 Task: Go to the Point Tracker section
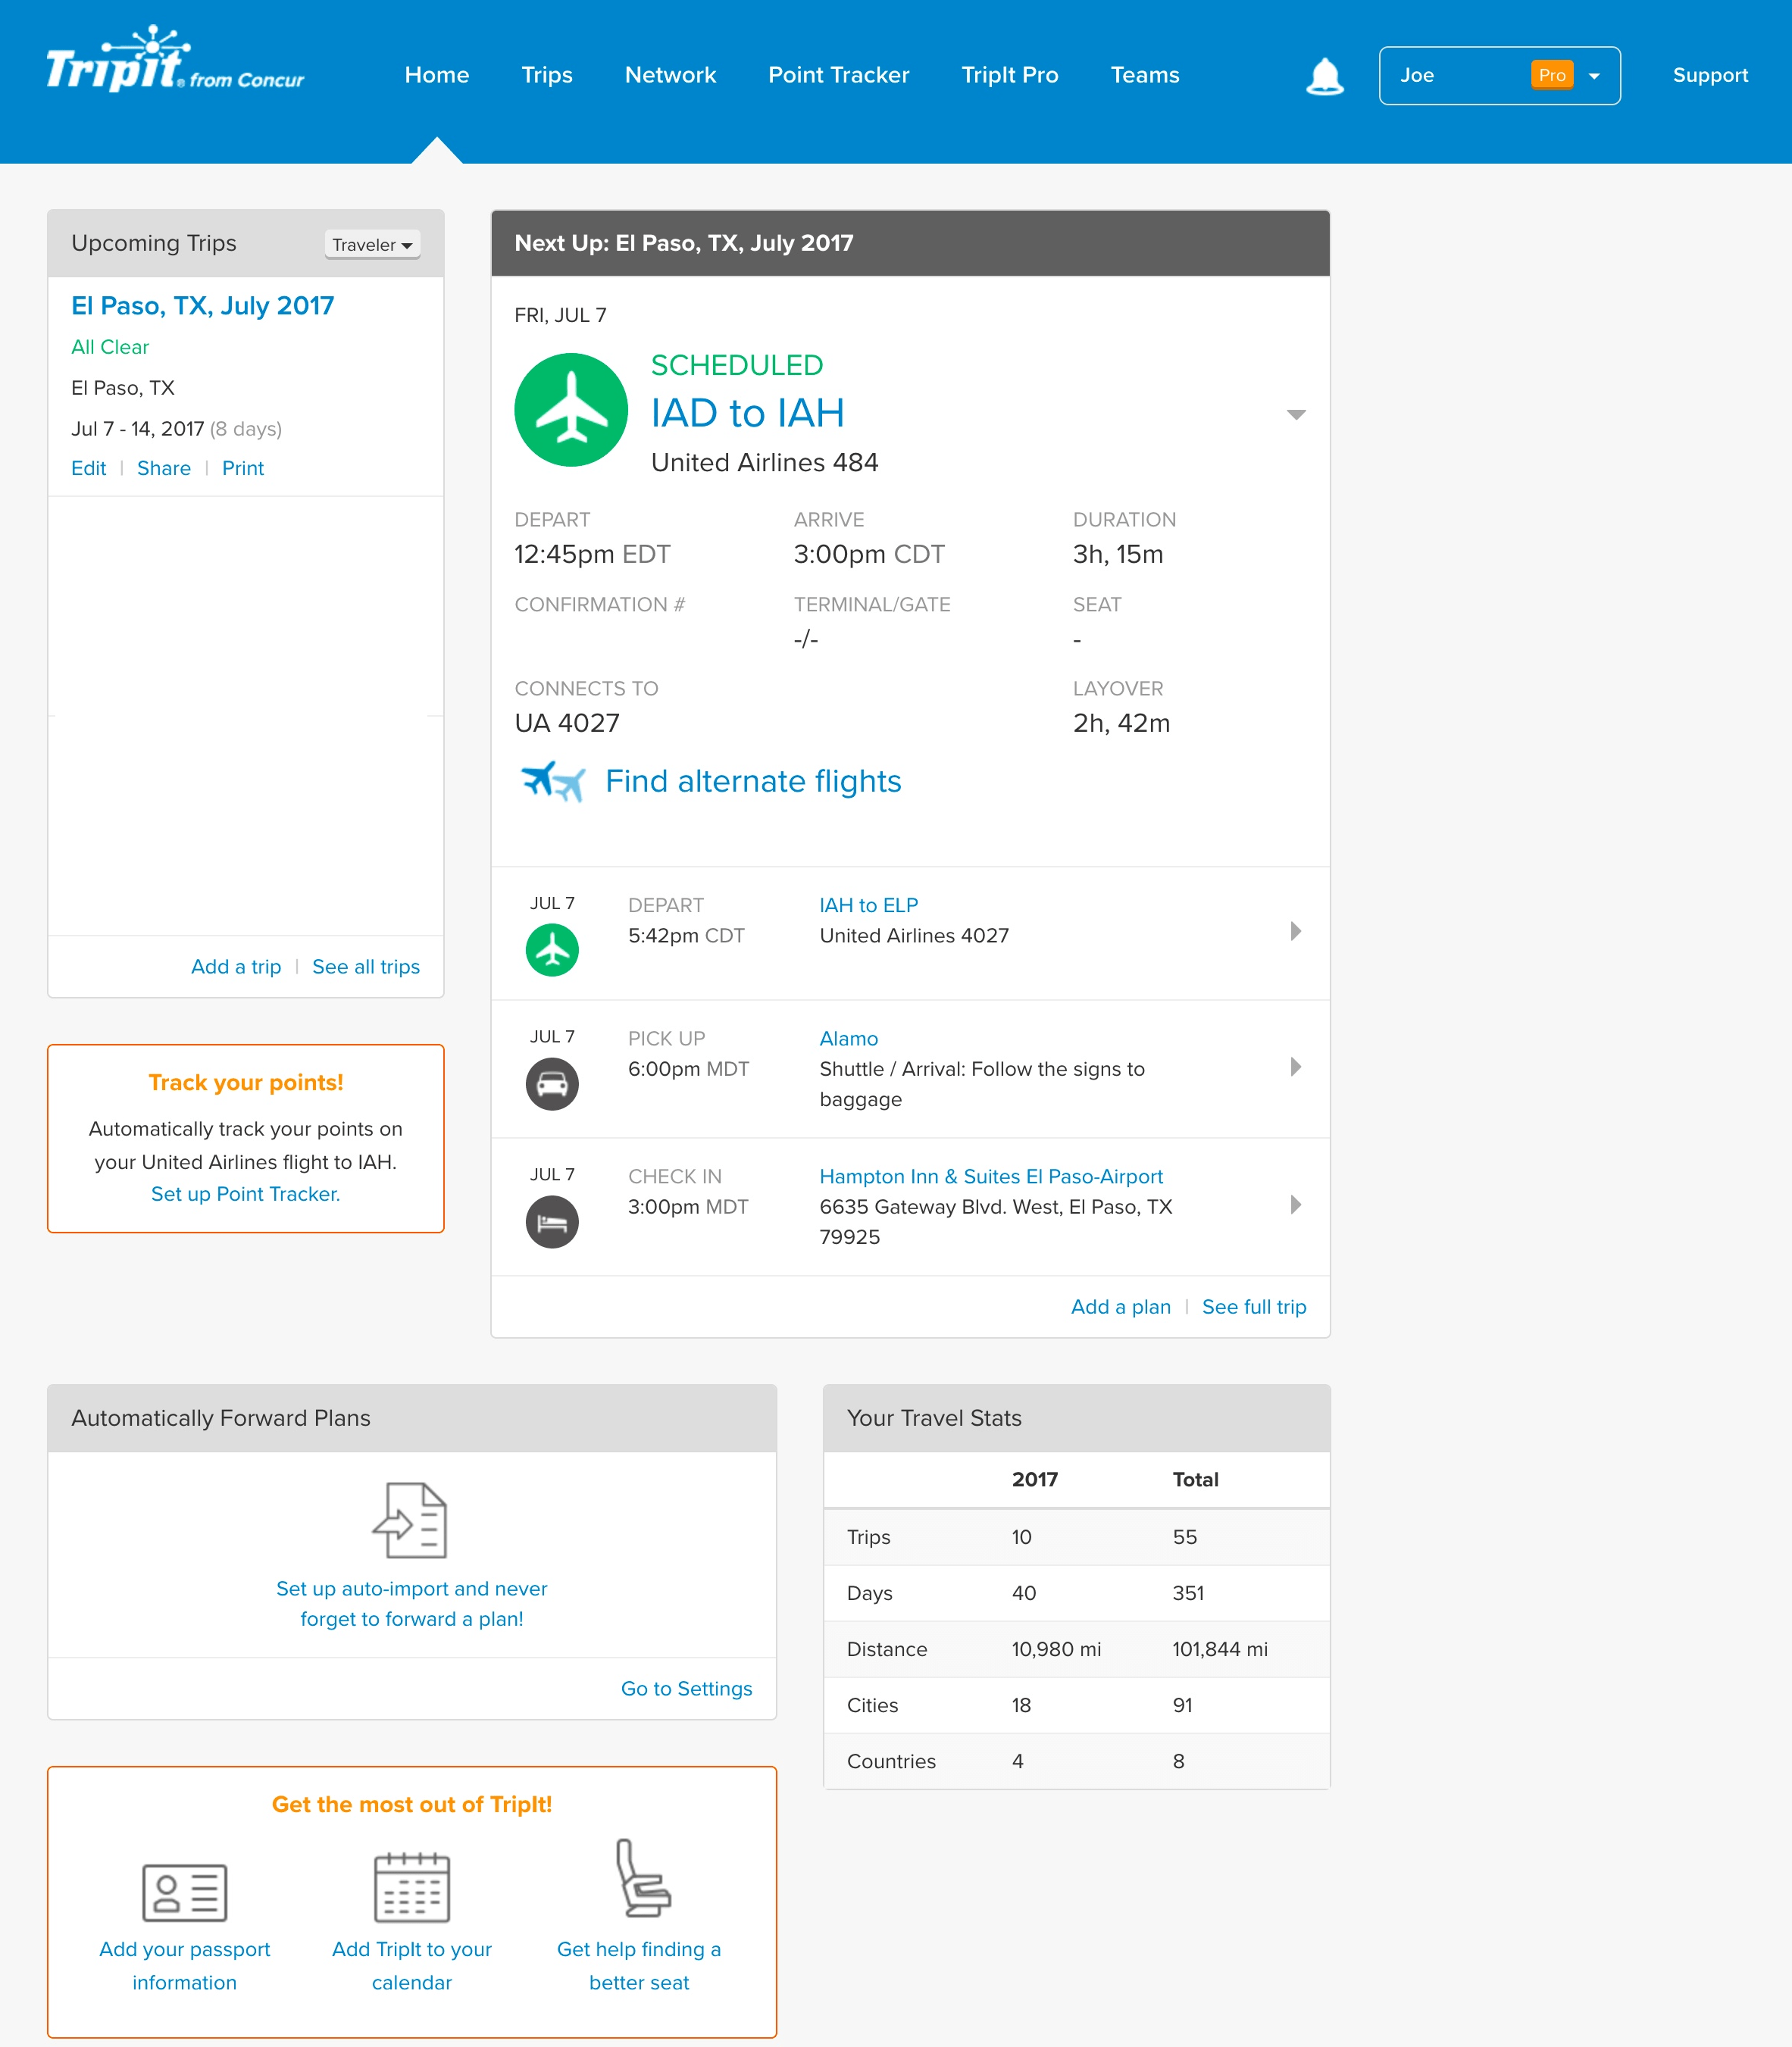(838, 75)
